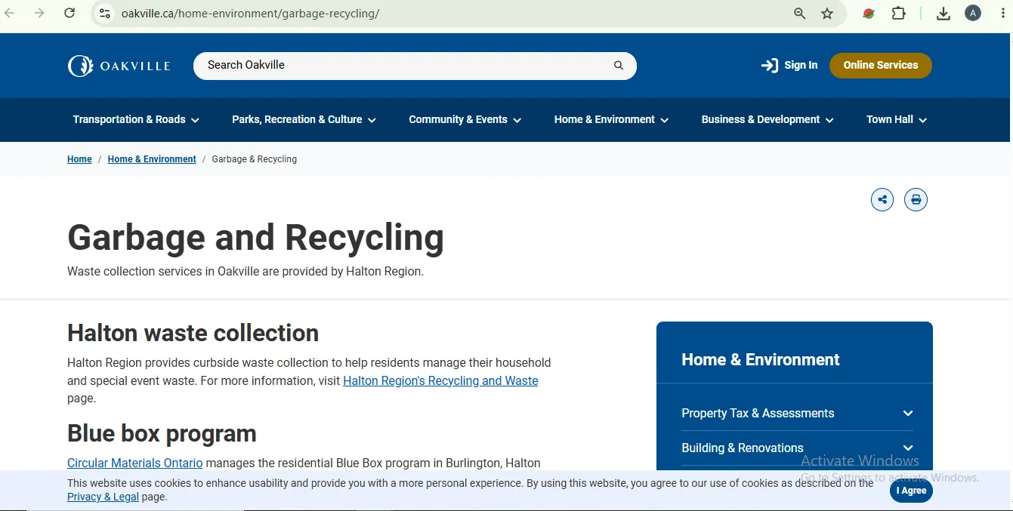The width and height of the screenshot is (1013, 511).
Task: Open Property Tax & Assessments sidebar link
Action: 758,414
